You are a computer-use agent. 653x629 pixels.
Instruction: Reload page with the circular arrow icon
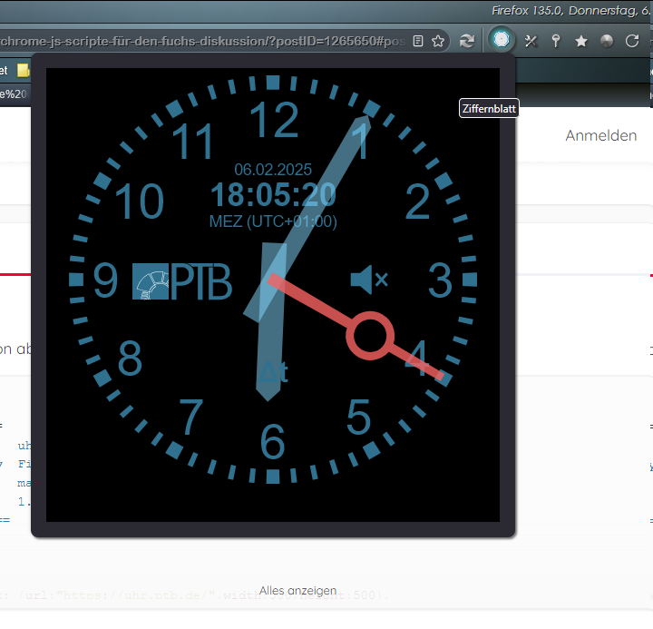(x=633, y=41)
